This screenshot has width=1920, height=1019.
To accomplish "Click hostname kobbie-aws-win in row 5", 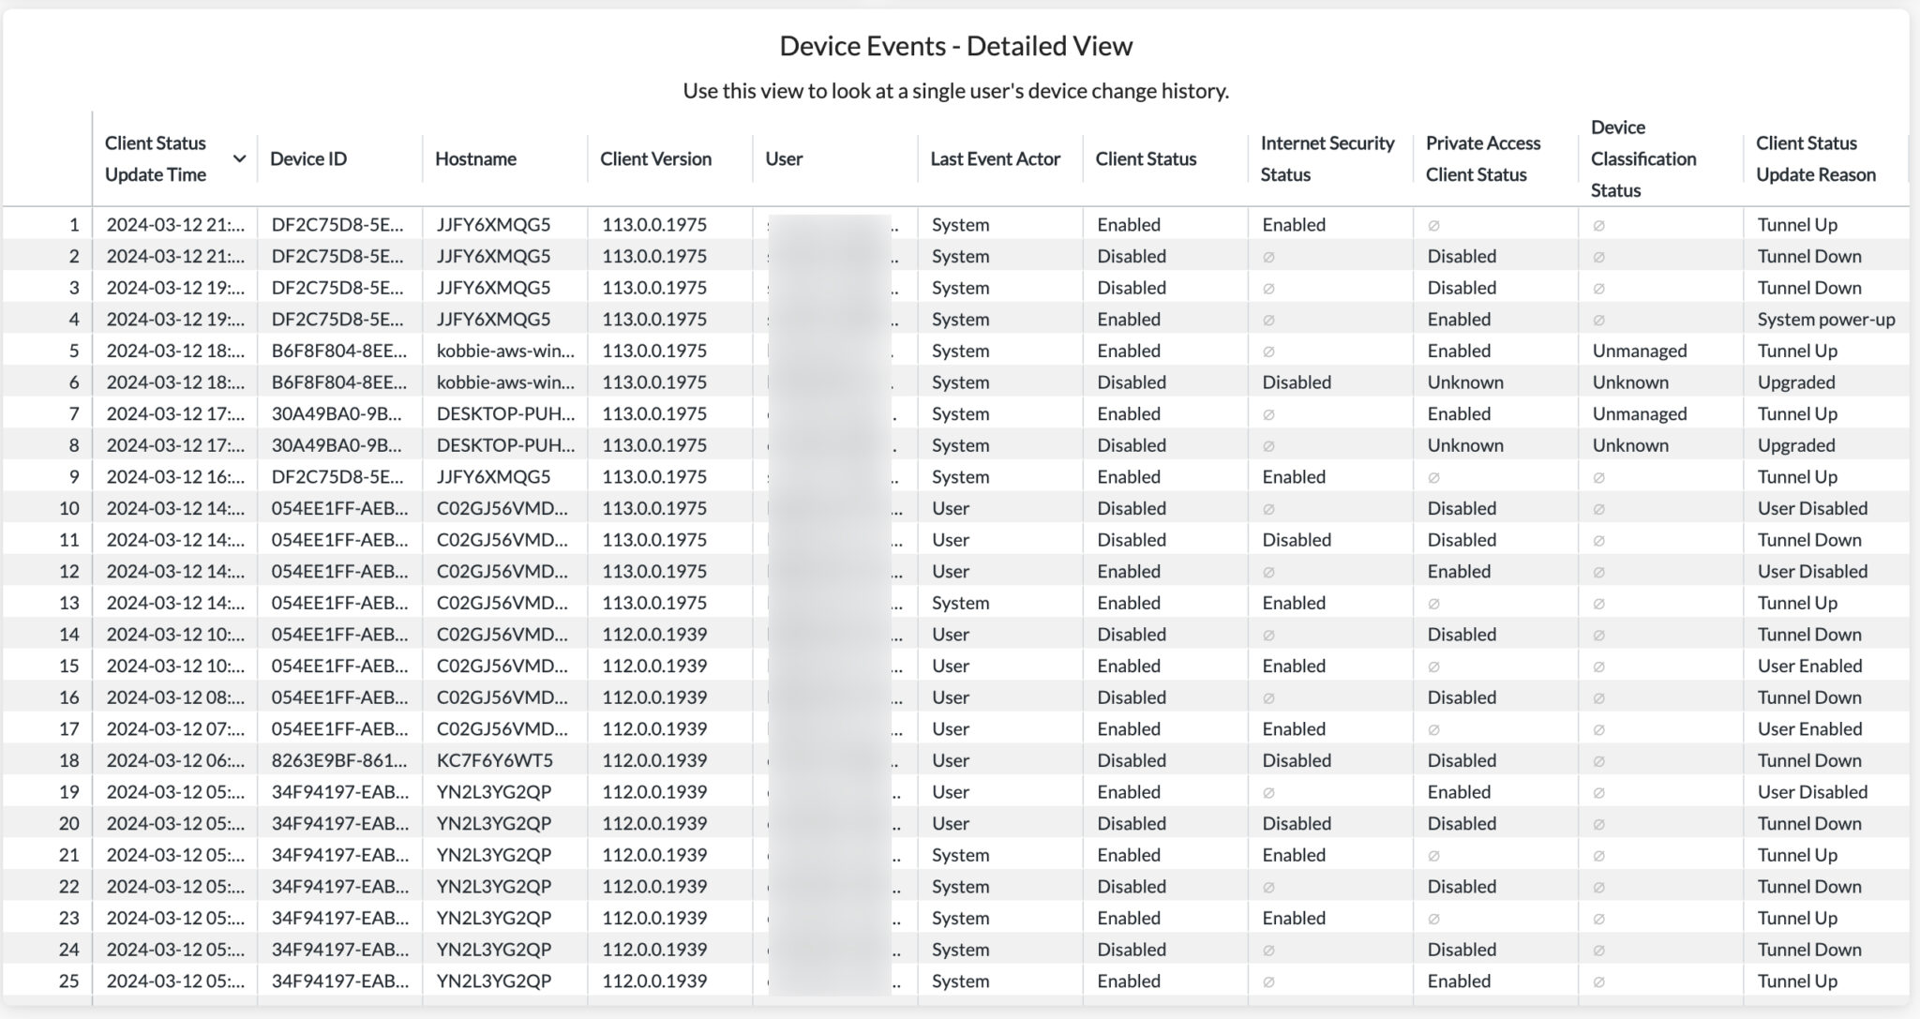I will 506,350.
